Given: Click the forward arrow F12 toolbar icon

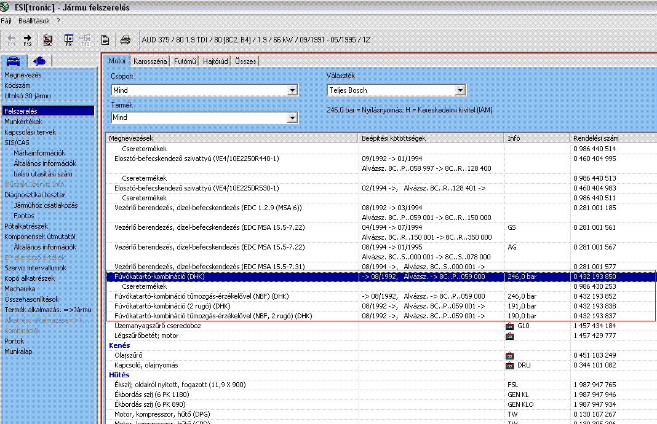Looking at the screenshot, I should (28, 40).
